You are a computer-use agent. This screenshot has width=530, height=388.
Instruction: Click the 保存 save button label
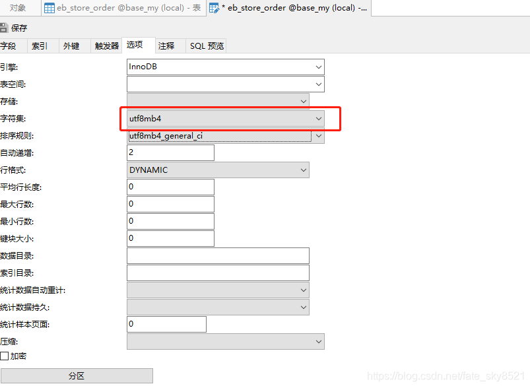pyautogui.click(x=19, y=28)
